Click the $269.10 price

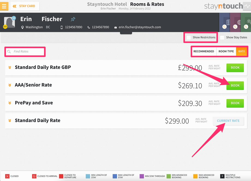click(190, 86)
